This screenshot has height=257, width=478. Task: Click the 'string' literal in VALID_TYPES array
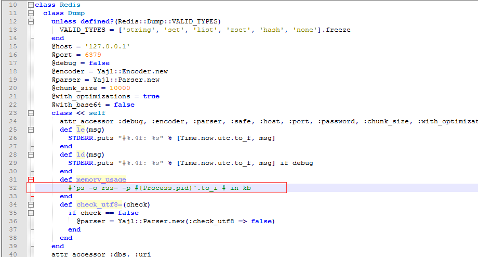click(x=139, y=30)
